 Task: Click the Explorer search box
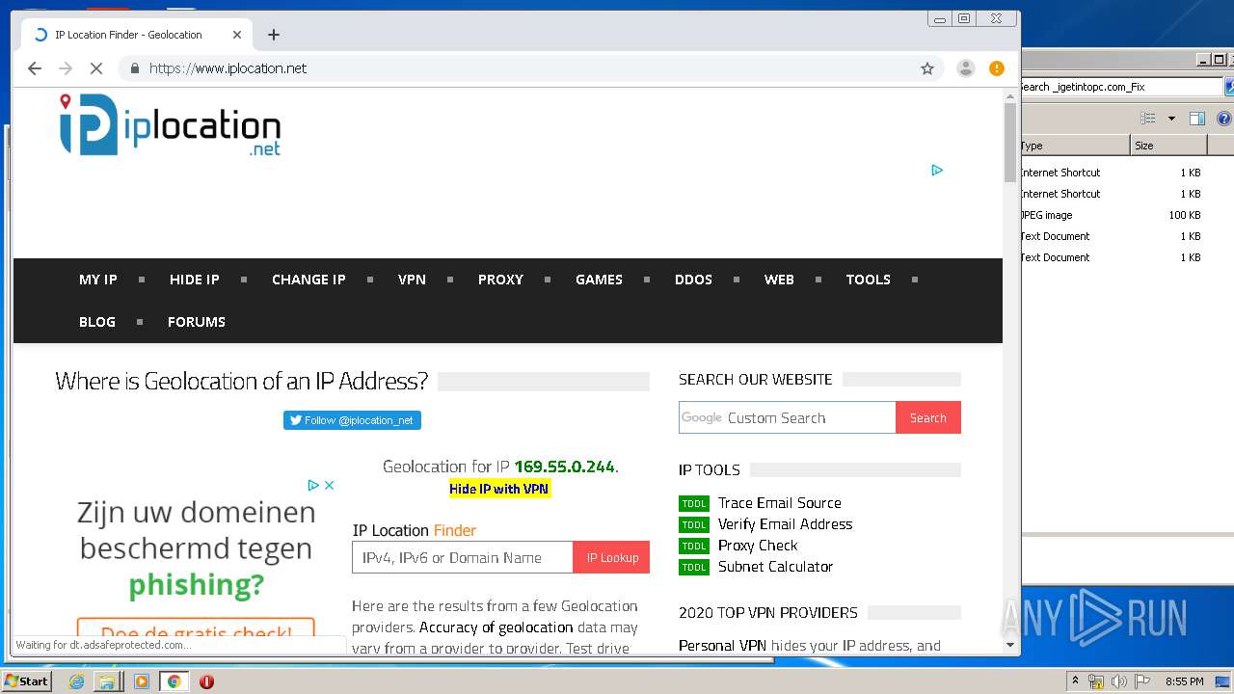click(x=1121, y=87)
